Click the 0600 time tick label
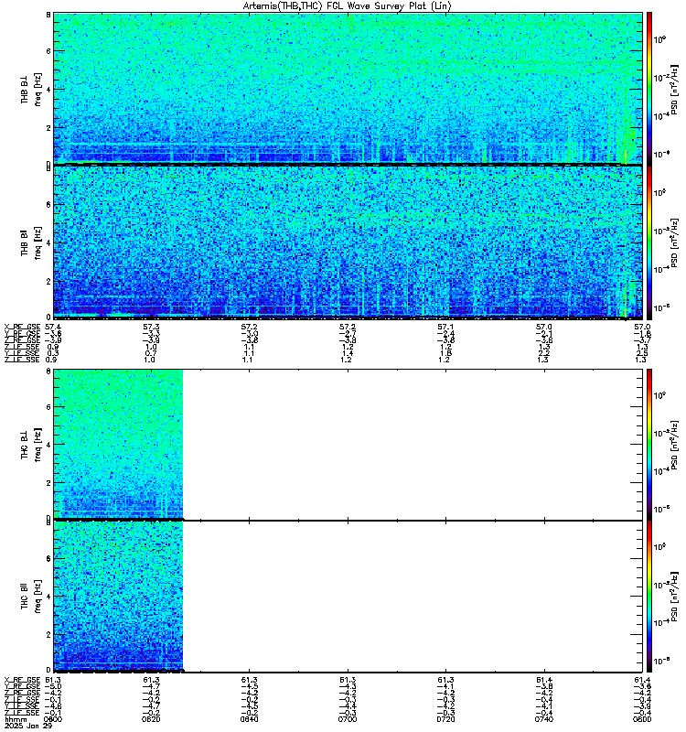The image size is (686, 732). 53,719
